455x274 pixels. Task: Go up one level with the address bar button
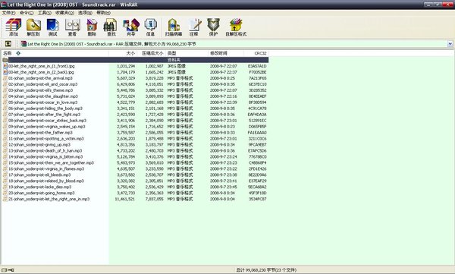coord(8,44)
